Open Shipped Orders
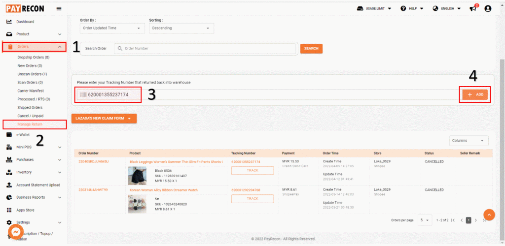Screen dimensions: 505x246 (x=30, y=108)
